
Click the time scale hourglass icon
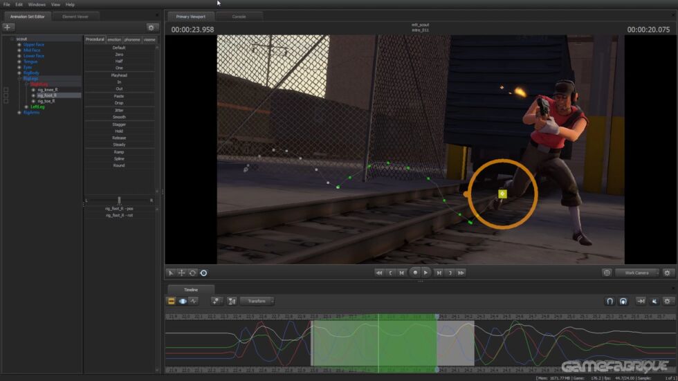232,301
